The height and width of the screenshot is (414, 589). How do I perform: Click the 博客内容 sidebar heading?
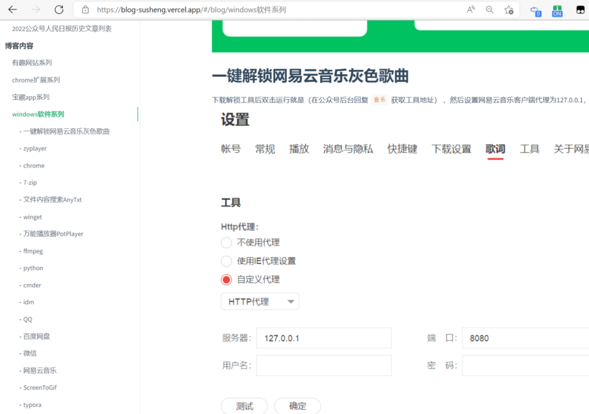click(x=19, y=46)
